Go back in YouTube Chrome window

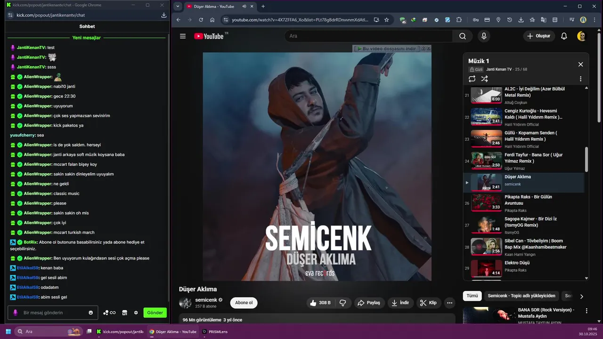[x=179, y=20]
